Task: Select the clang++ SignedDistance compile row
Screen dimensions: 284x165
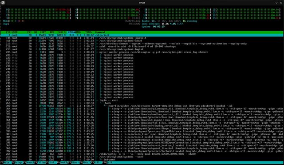Action: click(x=142, y=131)
